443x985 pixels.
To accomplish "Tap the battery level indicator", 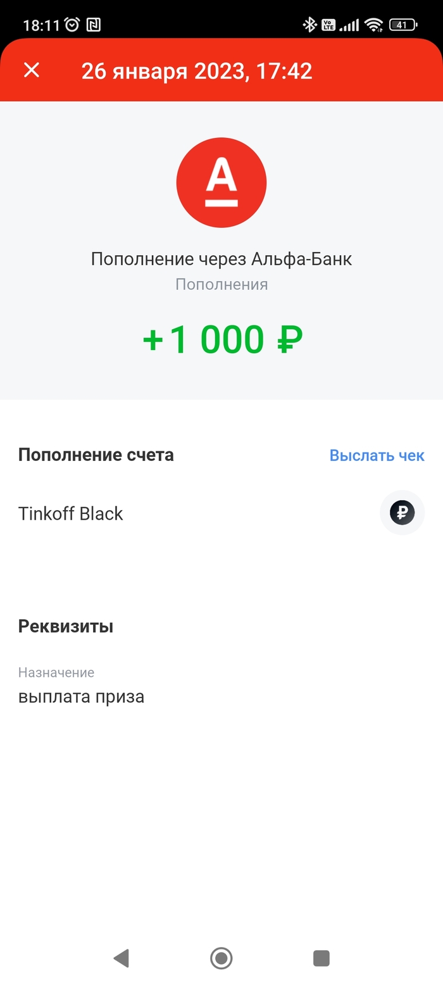I will [403, 25].
